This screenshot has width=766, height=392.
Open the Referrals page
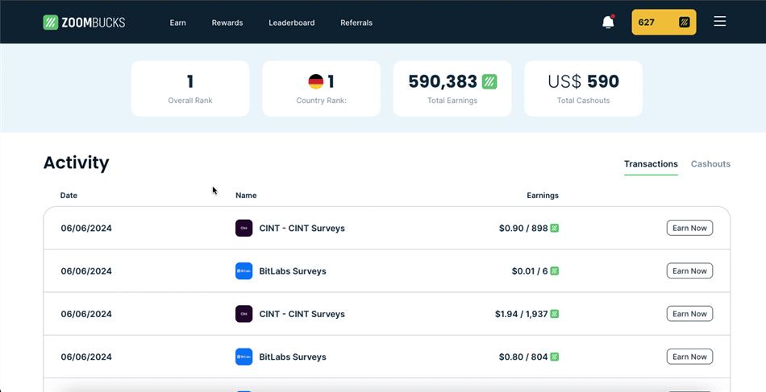pyautogui.click(x=356, y=23)
